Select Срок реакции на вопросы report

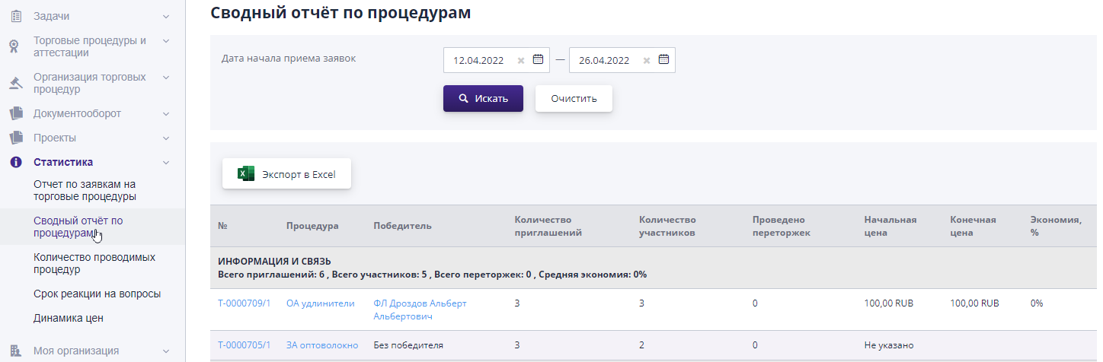(x=98, y=294)
